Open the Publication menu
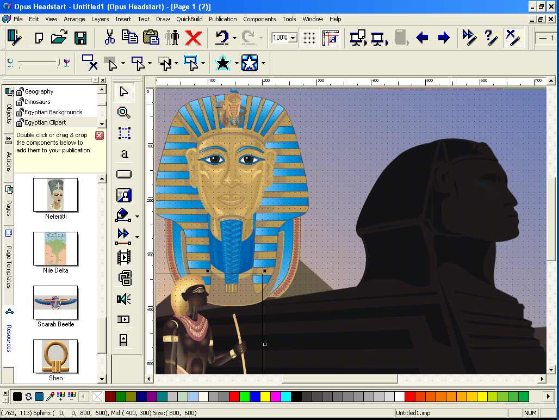 223,19
